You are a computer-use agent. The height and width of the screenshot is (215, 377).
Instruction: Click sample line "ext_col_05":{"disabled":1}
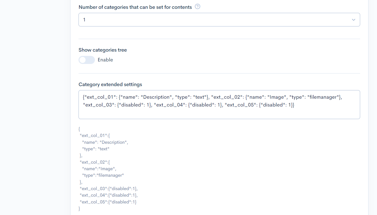point(108,202)
